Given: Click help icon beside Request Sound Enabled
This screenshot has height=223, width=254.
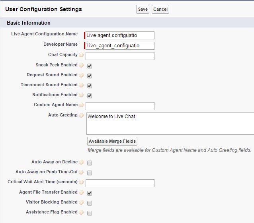Looking at the screenshot, I should (x=81, y=75).
